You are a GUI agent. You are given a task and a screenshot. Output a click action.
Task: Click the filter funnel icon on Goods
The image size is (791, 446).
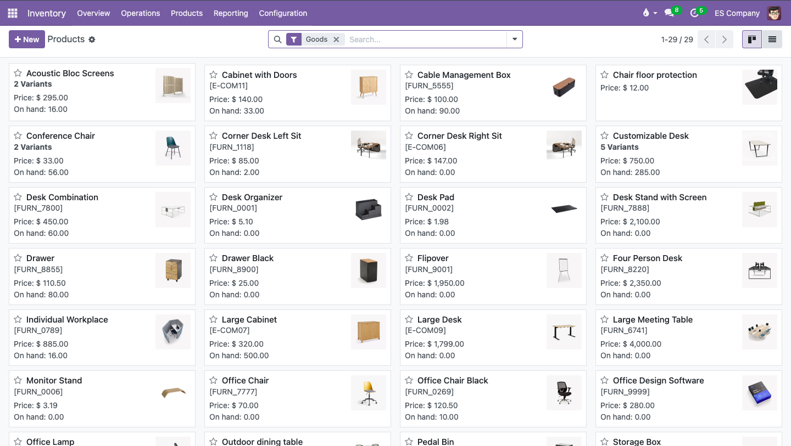294,39
